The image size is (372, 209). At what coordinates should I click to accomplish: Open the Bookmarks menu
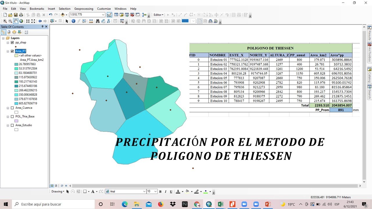(x=37, y=9)
